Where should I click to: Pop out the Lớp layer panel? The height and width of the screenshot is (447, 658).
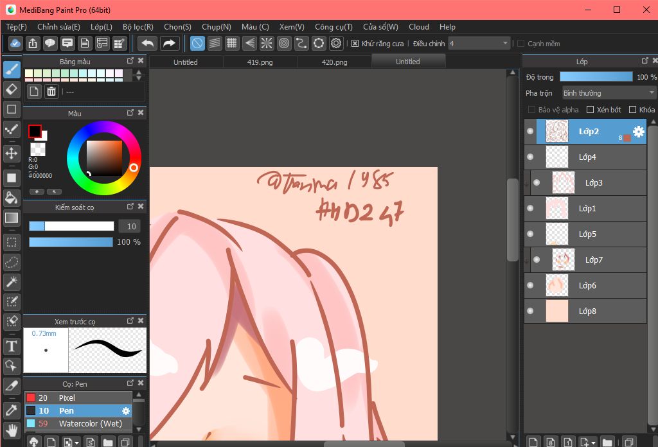point(645,61)
